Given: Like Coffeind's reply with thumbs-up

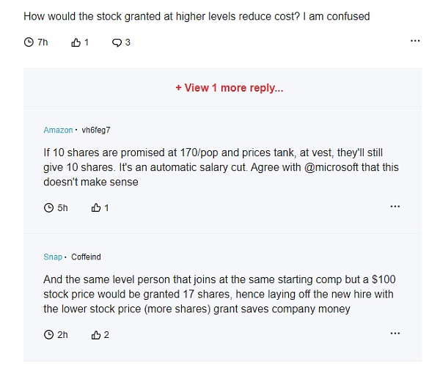Looking at the screenshot, I should [95, 334].
